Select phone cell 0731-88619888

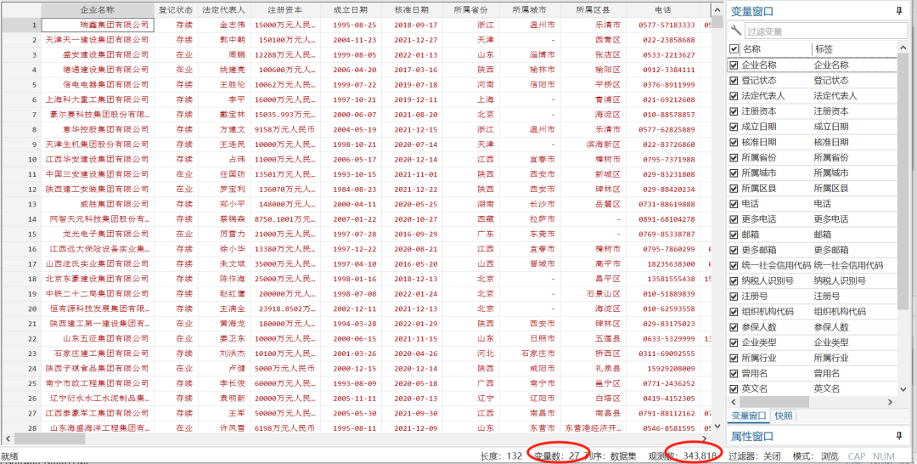662,204
